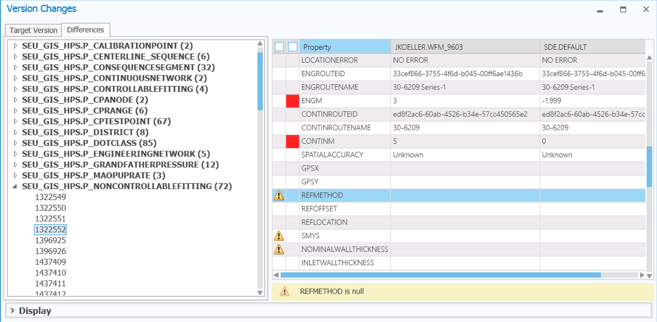657x322 pixels.
Task: Select the GPSY property row
Action: coord(459,181)
